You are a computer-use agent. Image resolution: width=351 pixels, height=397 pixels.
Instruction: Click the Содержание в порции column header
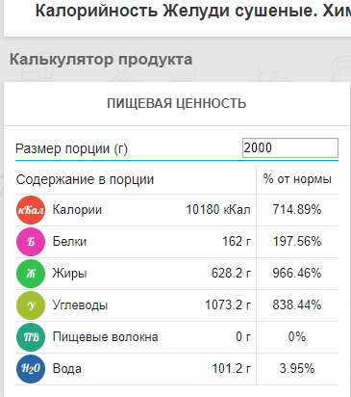85,179
